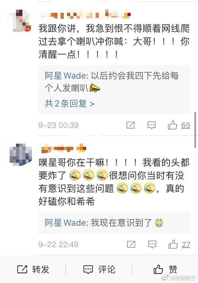Open the 65 like count
Viewport: 198px width, 283px height.
(186, 125)
